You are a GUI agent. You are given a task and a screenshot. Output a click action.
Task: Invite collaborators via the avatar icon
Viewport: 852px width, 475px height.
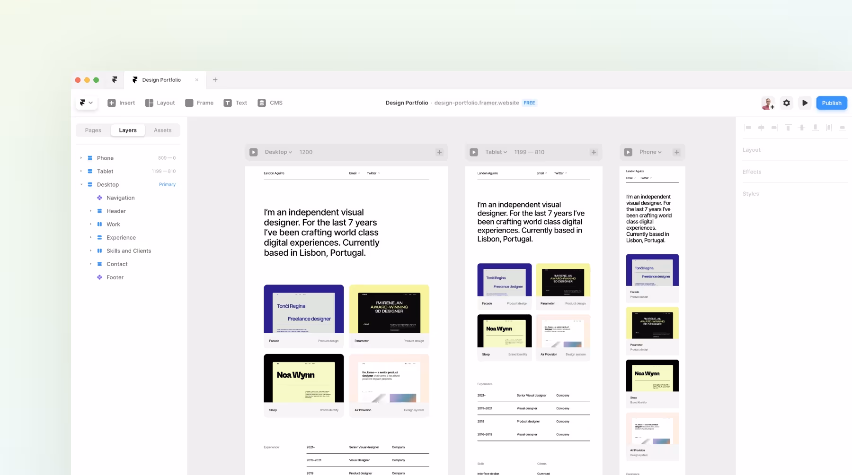click(768, 103)
